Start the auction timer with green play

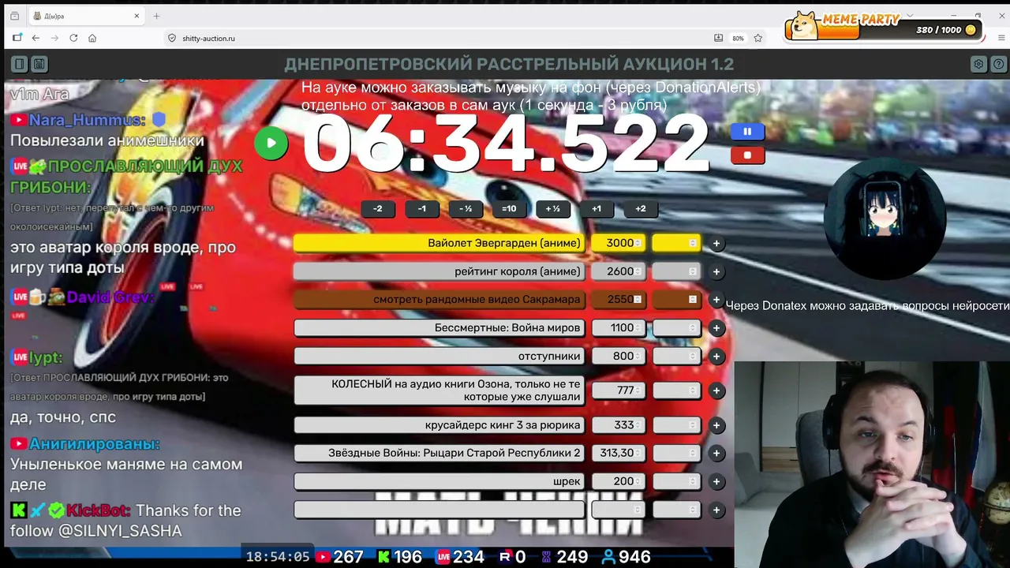pos(271,143)
